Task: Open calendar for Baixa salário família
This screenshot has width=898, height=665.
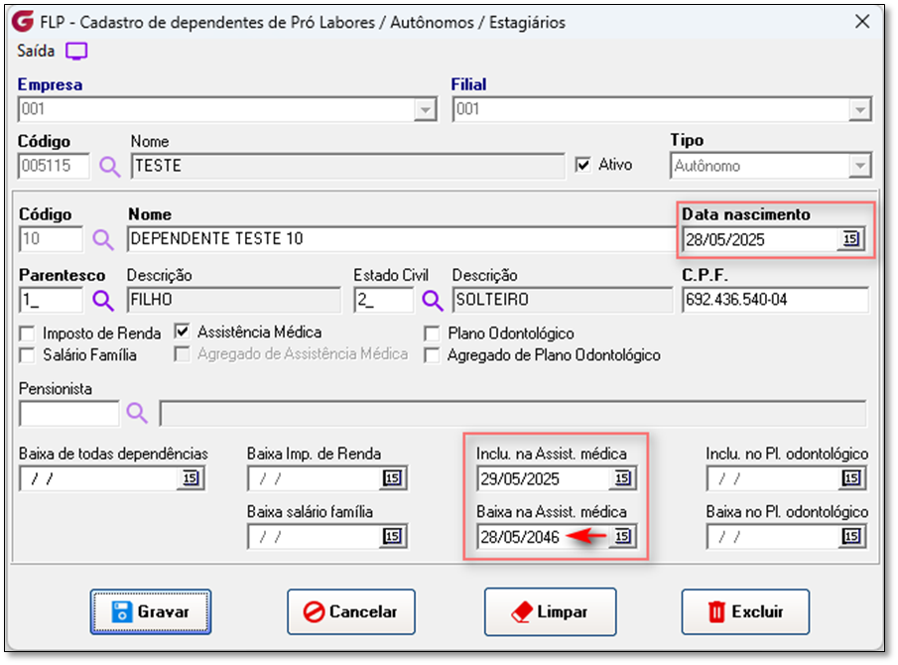Action: click(392, 537)
